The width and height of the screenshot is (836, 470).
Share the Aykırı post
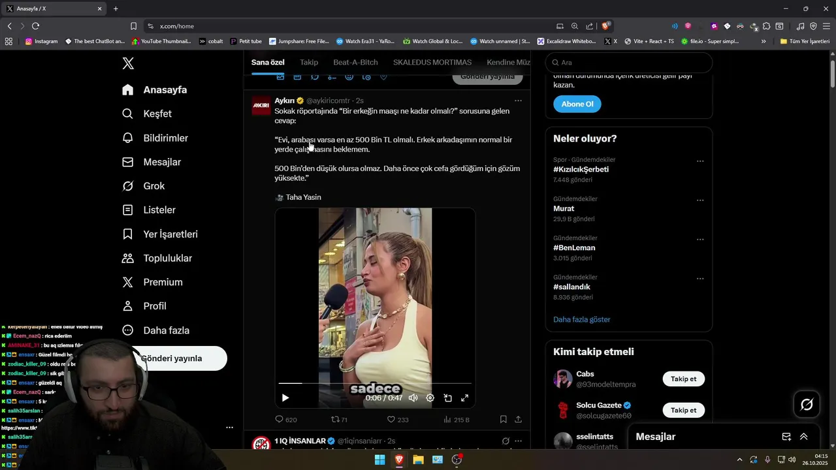(519, 420)
